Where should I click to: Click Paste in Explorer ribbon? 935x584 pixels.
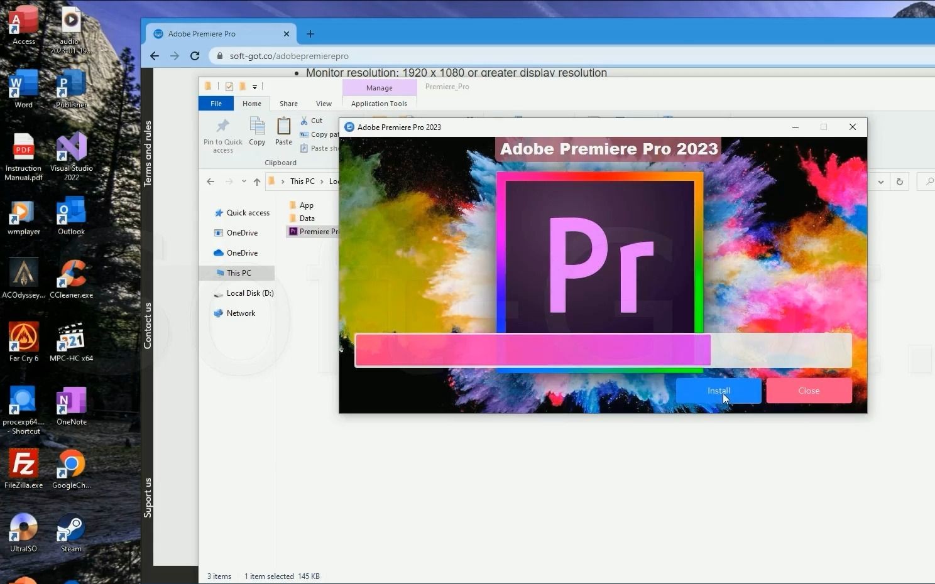pos(283,132)
